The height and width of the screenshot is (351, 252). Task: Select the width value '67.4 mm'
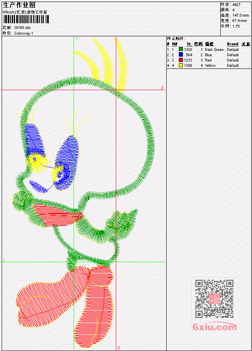tap(239, 21)
